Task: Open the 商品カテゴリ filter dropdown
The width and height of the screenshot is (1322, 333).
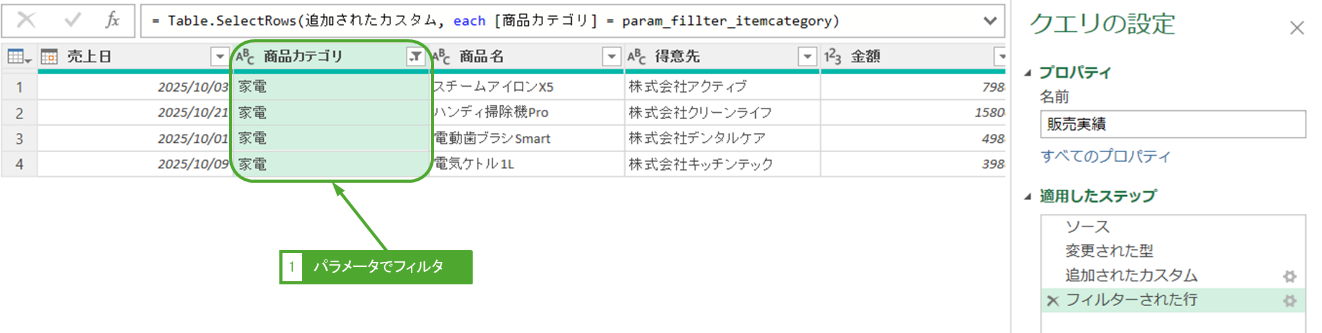Action: (415, 57)
